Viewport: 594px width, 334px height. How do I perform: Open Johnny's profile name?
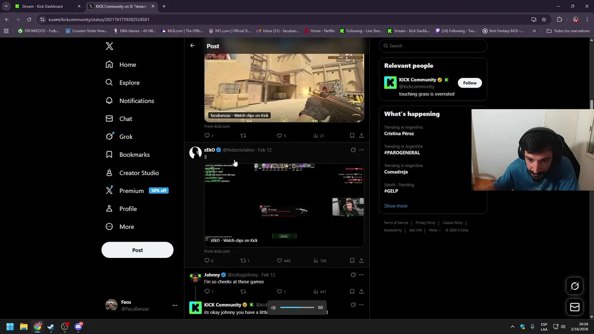pos(212,275)
